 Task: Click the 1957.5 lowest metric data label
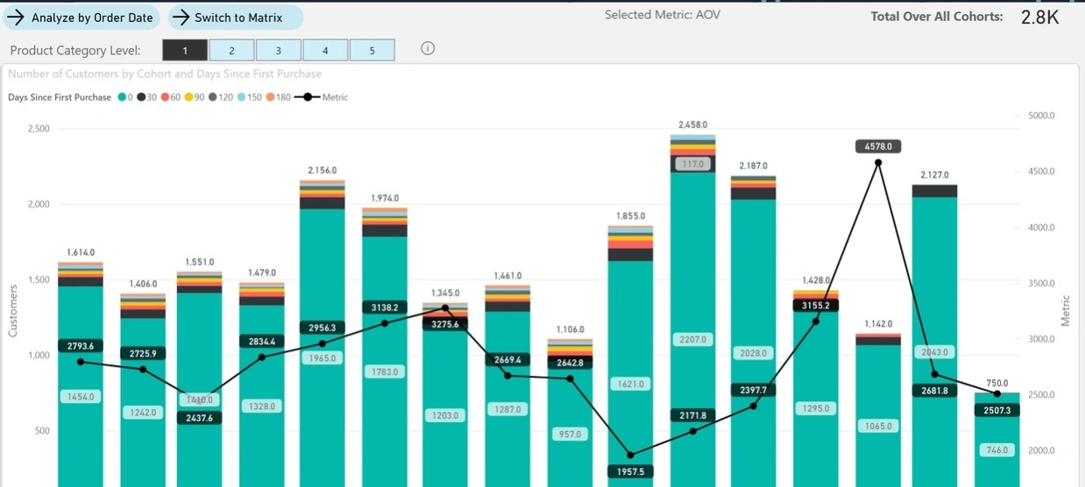click(630, 471)
